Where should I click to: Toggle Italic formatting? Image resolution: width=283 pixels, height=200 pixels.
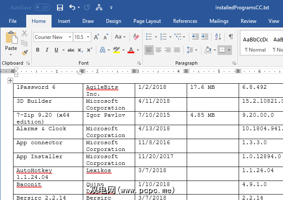tap(47, 50)
